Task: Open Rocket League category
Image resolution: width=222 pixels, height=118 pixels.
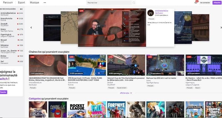Action: tap(77, 109)
